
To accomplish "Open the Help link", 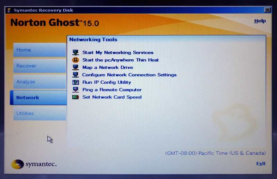I will click(260, 21).
